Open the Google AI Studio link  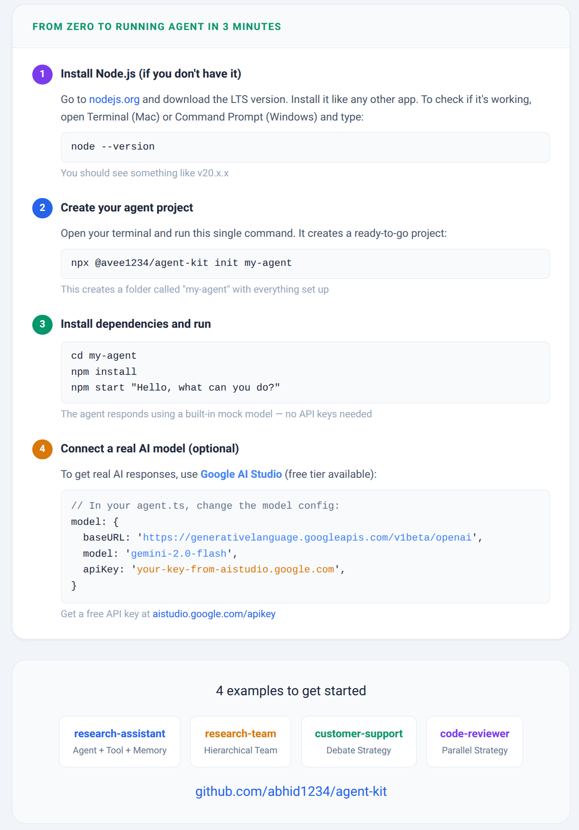[241, 475]
